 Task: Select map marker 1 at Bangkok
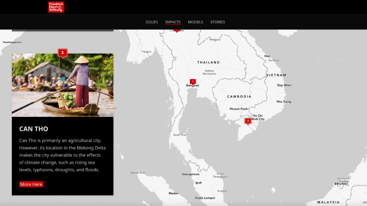pyautogui.click(x=193, y=81)
